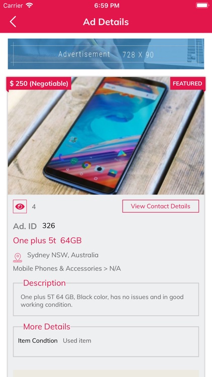Tap the FEATURED badge on photo
Screen dimensions: 212x377
point(187,83)
